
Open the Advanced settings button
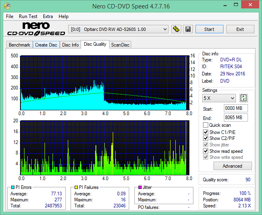coord(232,166)
